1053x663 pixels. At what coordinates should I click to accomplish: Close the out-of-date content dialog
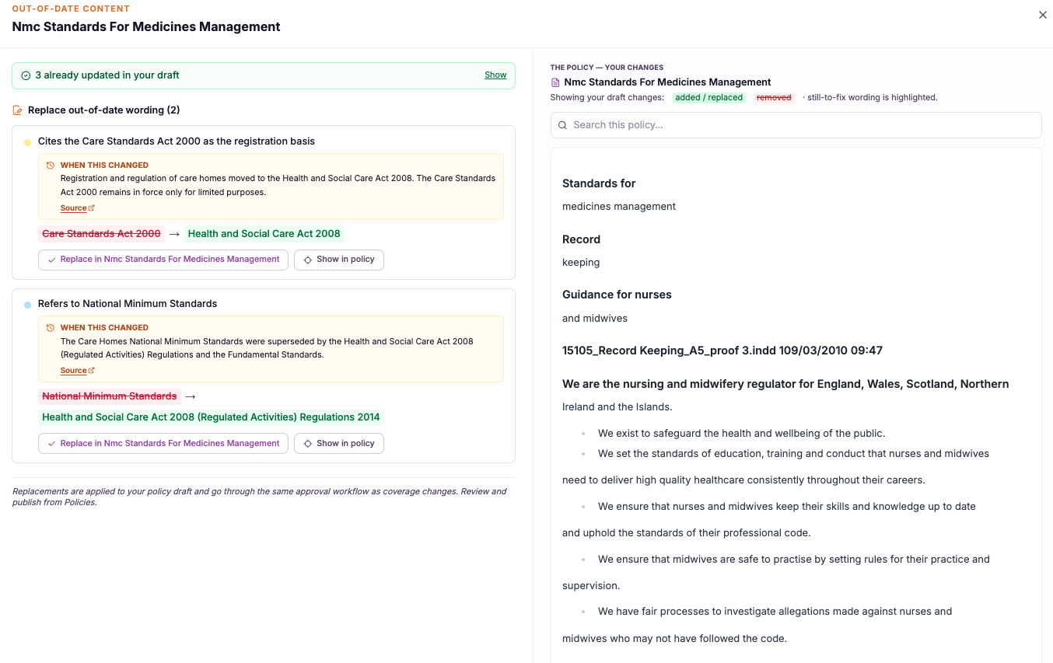1043,15
